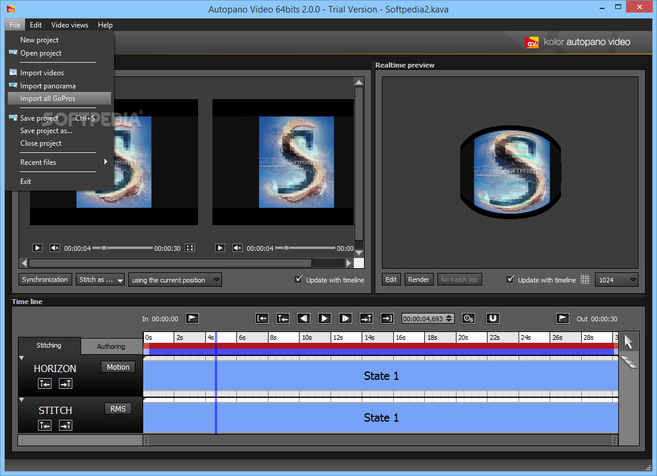Jump to timeline end button
Image resolution: width=657 pixels, height=476 pixels.
(387, 318)
